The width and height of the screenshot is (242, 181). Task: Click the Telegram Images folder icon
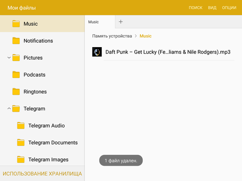pyautogui.click(x=21, y=160)
